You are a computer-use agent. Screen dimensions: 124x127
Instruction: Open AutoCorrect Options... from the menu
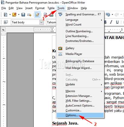click(x=80, y=106)
